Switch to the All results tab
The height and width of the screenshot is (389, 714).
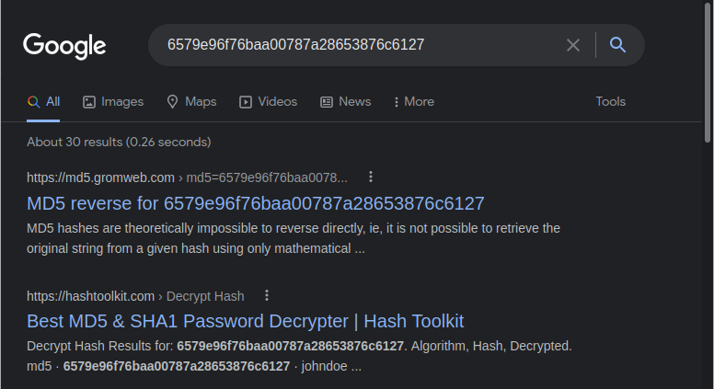[44, 102]
